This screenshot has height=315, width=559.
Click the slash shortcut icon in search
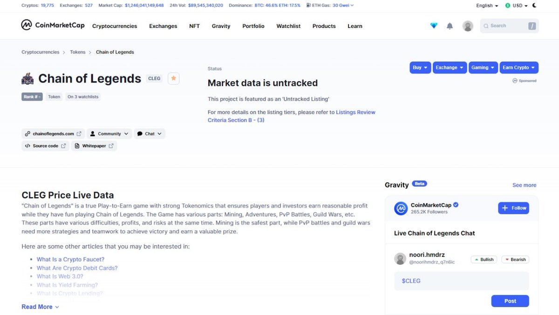click(532, 26)
